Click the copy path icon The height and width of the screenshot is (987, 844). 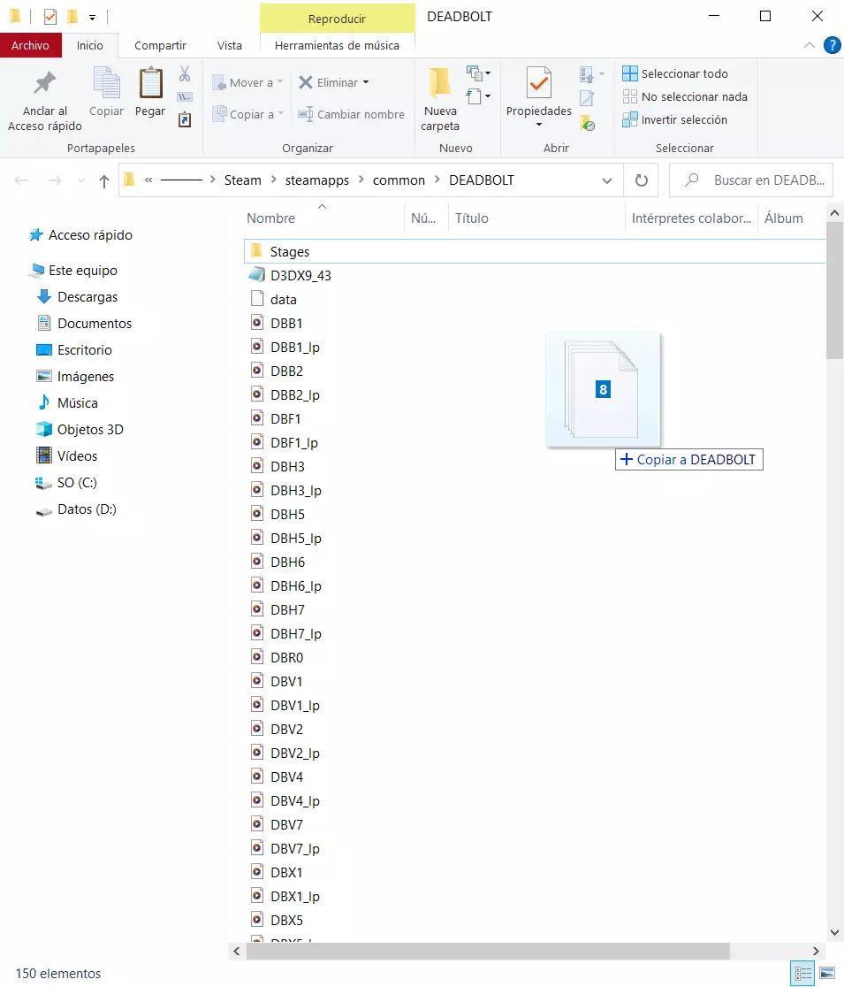pyautogui.click(x=185, y=97)
